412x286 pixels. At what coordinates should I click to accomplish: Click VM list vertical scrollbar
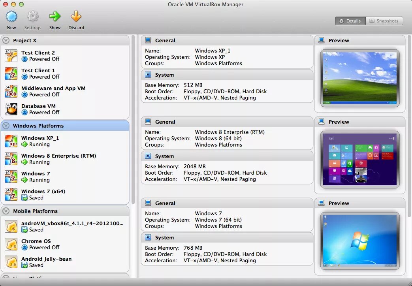(x=133, y=120)
